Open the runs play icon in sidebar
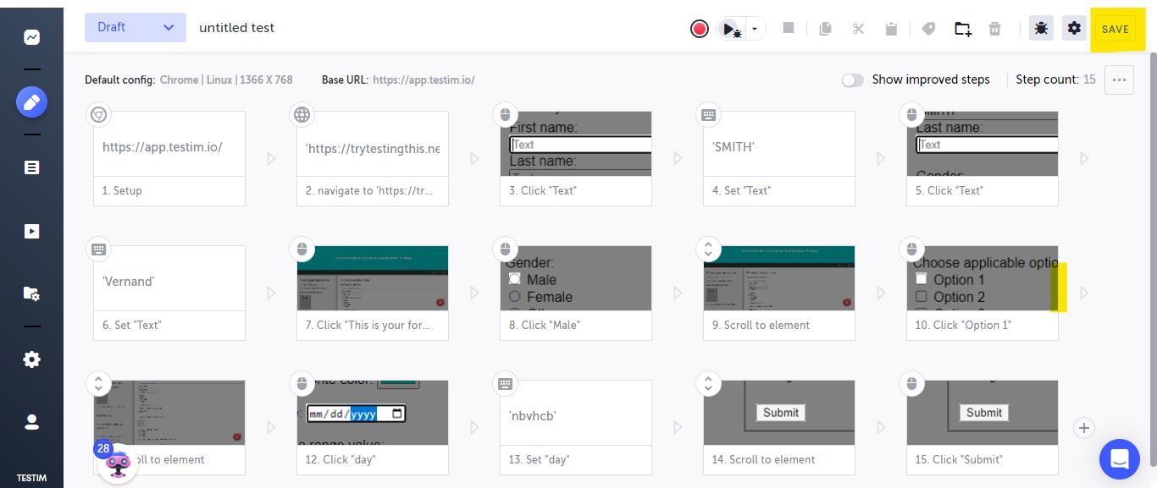 click(31, 231)
